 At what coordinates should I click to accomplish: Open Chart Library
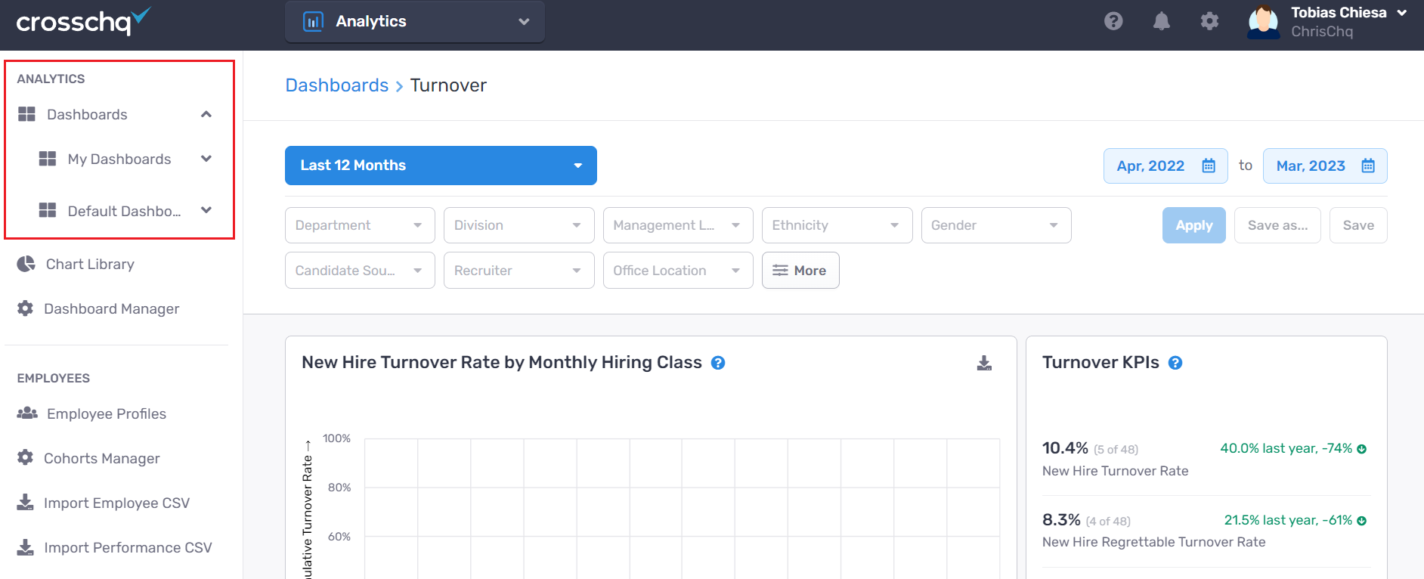click(90, 264)
